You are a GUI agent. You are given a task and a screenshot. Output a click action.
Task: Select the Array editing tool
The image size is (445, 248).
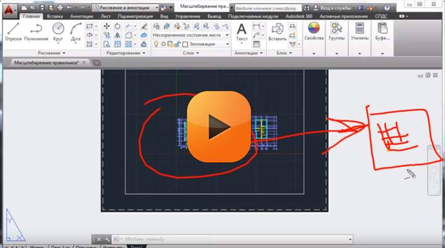pyautogui.click(x=128, y=44)
